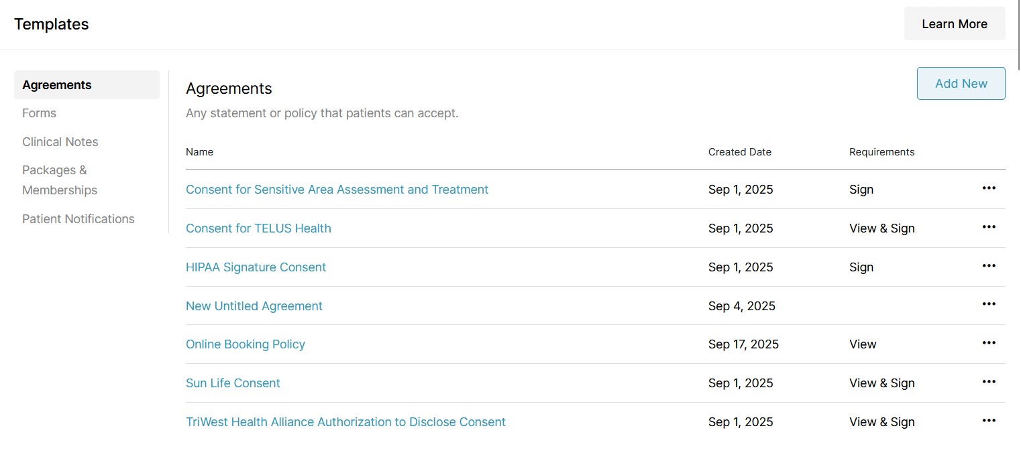
Task: Open three-dot menu for Consent for TELUS Health
Action: pos(989,227)
